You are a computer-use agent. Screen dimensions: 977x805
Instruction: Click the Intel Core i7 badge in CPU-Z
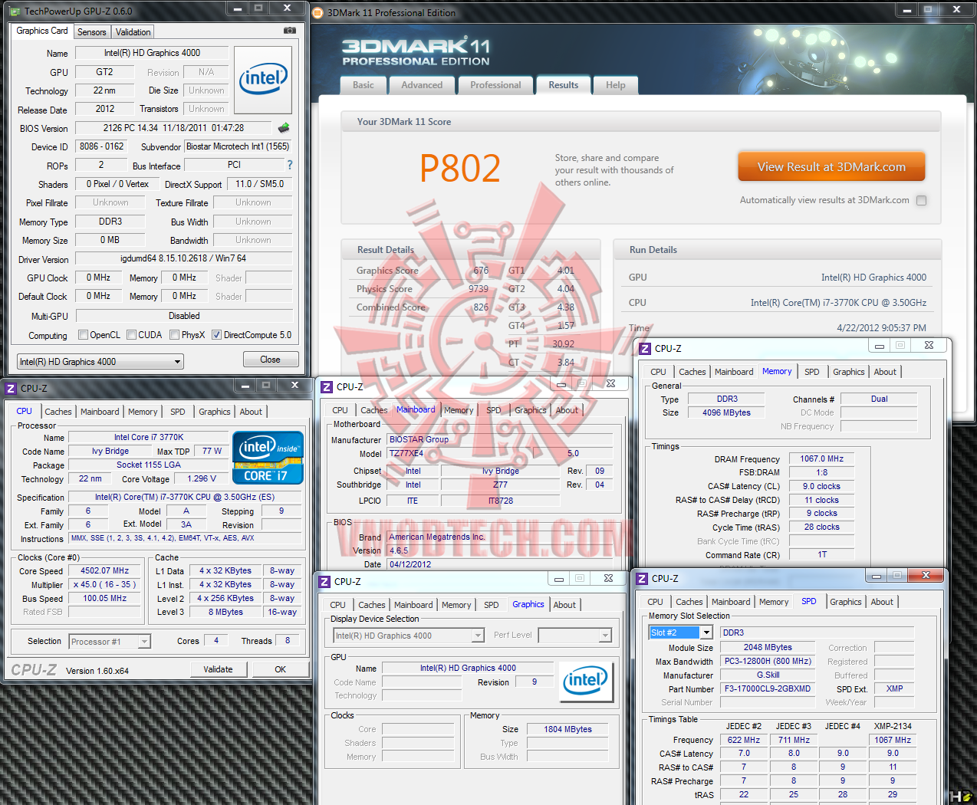point(268,458)
